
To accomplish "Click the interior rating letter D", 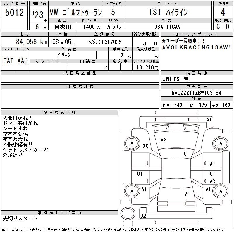I will (x=228, y=27).
